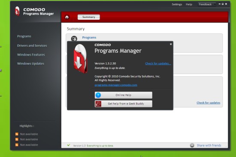Click the Programs heading link in Summary

pyautogui.click(x=89, y=38)
